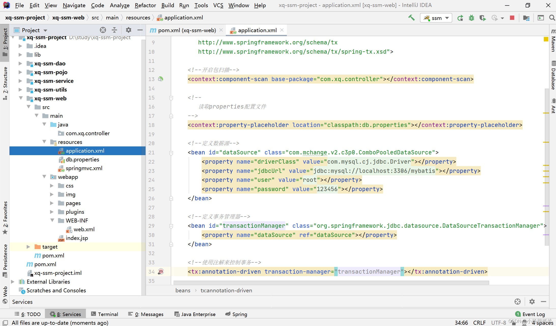Click the CRLF line separator in status bar
Viewport: 556px width, 326px height.
click(479, 322)
